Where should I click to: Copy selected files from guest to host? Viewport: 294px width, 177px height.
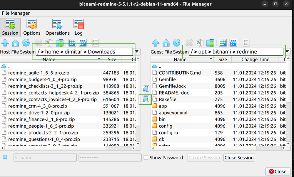tap(145, 89)
